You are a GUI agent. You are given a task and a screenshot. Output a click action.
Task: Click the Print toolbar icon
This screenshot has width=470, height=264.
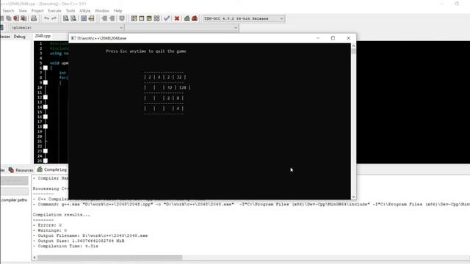pos(34,18)
